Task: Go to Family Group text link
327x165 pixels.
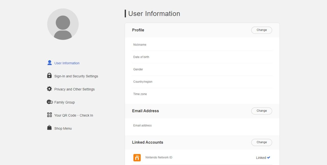Action: pos(64,102)
